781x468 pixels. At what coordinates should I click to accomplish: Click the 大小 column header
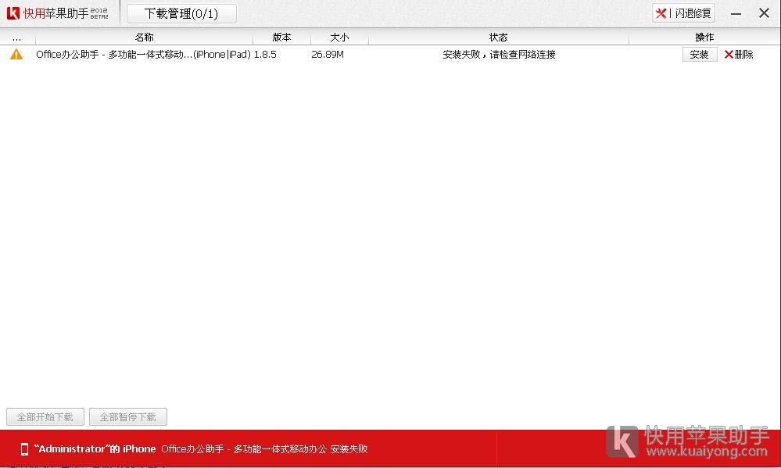pos(340,38)
